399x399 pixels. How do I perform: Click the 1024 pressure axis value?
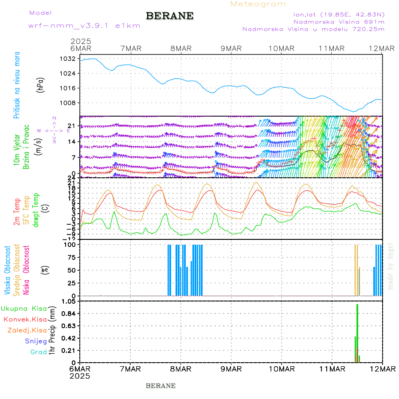(x=67, y=74)
